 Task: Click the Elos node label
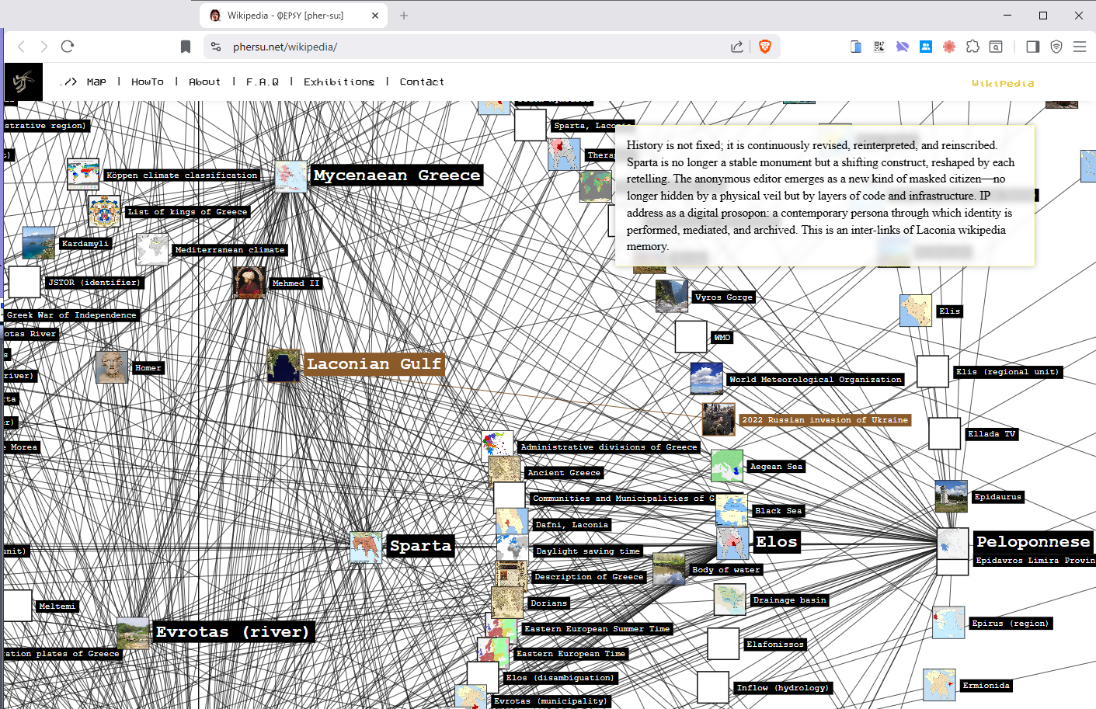coord(777,542)
